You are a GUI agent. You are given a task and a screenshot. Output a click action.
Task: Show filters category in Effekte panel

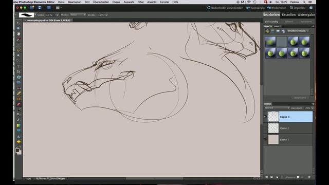pyautogui.click(x=267, y=31)
